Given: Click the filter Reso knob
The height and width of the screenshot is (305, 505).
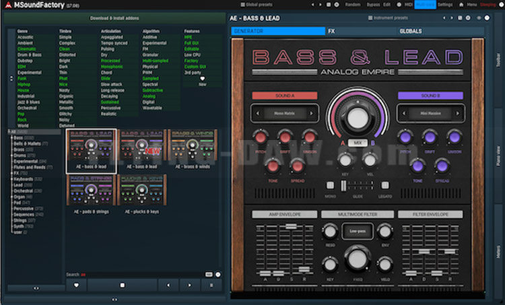Looking at the screenshot, I should [x=330, y=231].
